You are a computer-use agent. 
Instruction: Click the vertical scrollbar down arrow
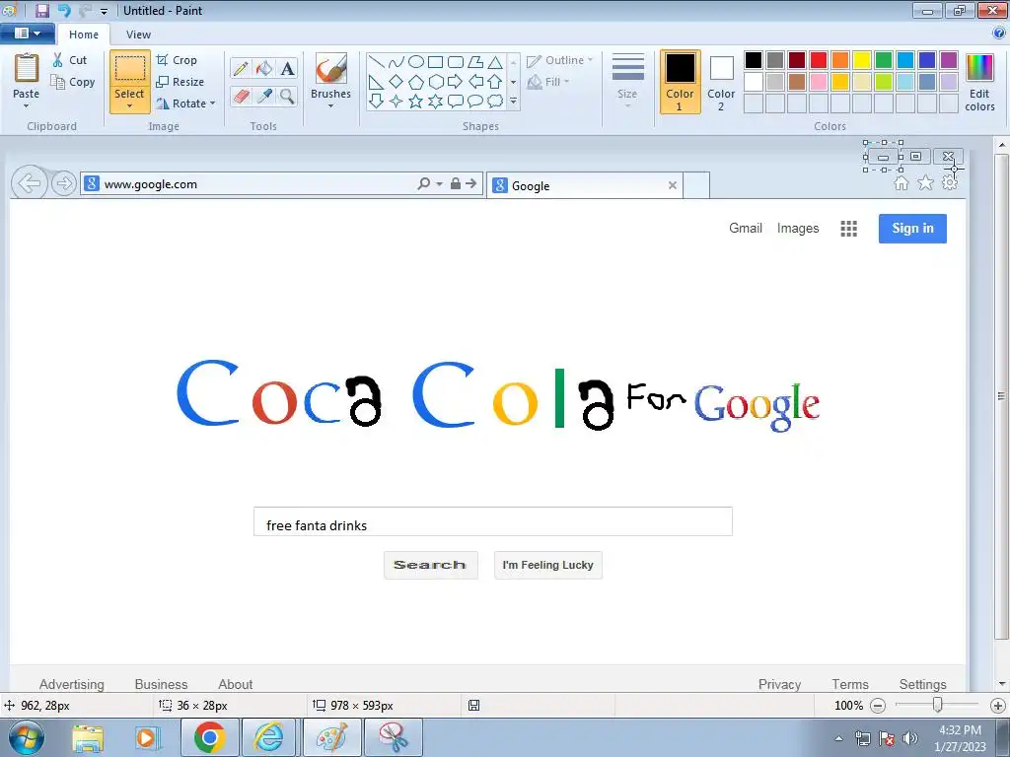tap(1002, 684)
